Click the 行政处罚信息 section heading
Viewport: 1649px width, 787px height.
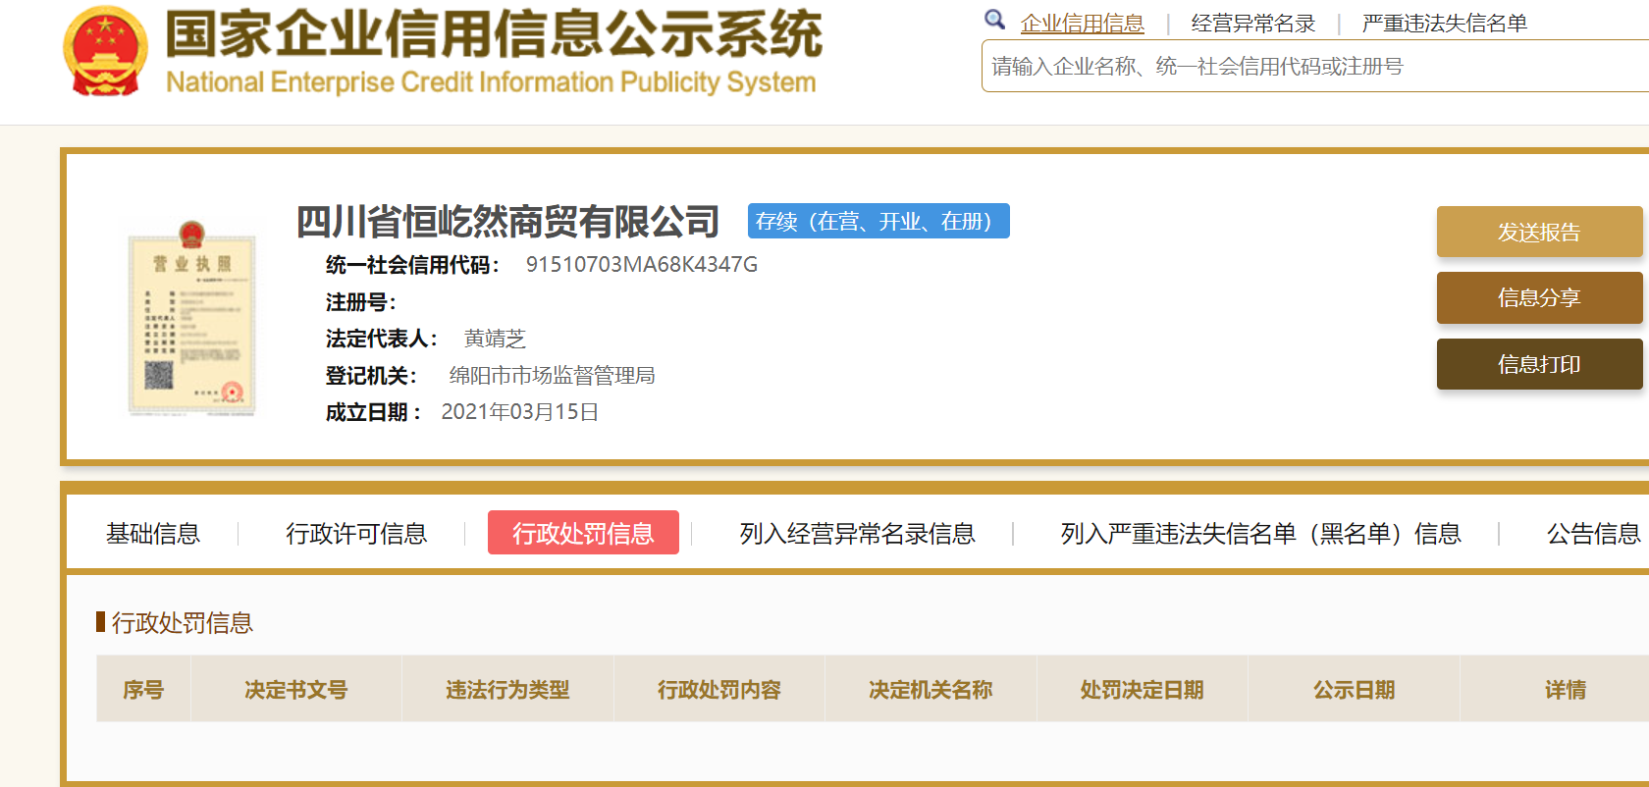coord(182,622)
